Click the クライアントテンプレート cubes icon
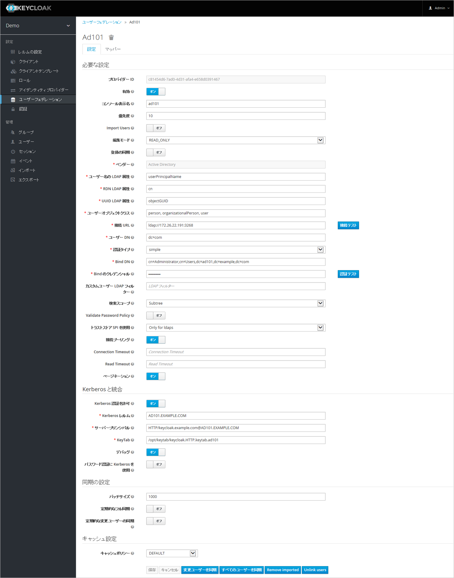Image resolution: width=454 pixels, height=578 pixels. 13,71
